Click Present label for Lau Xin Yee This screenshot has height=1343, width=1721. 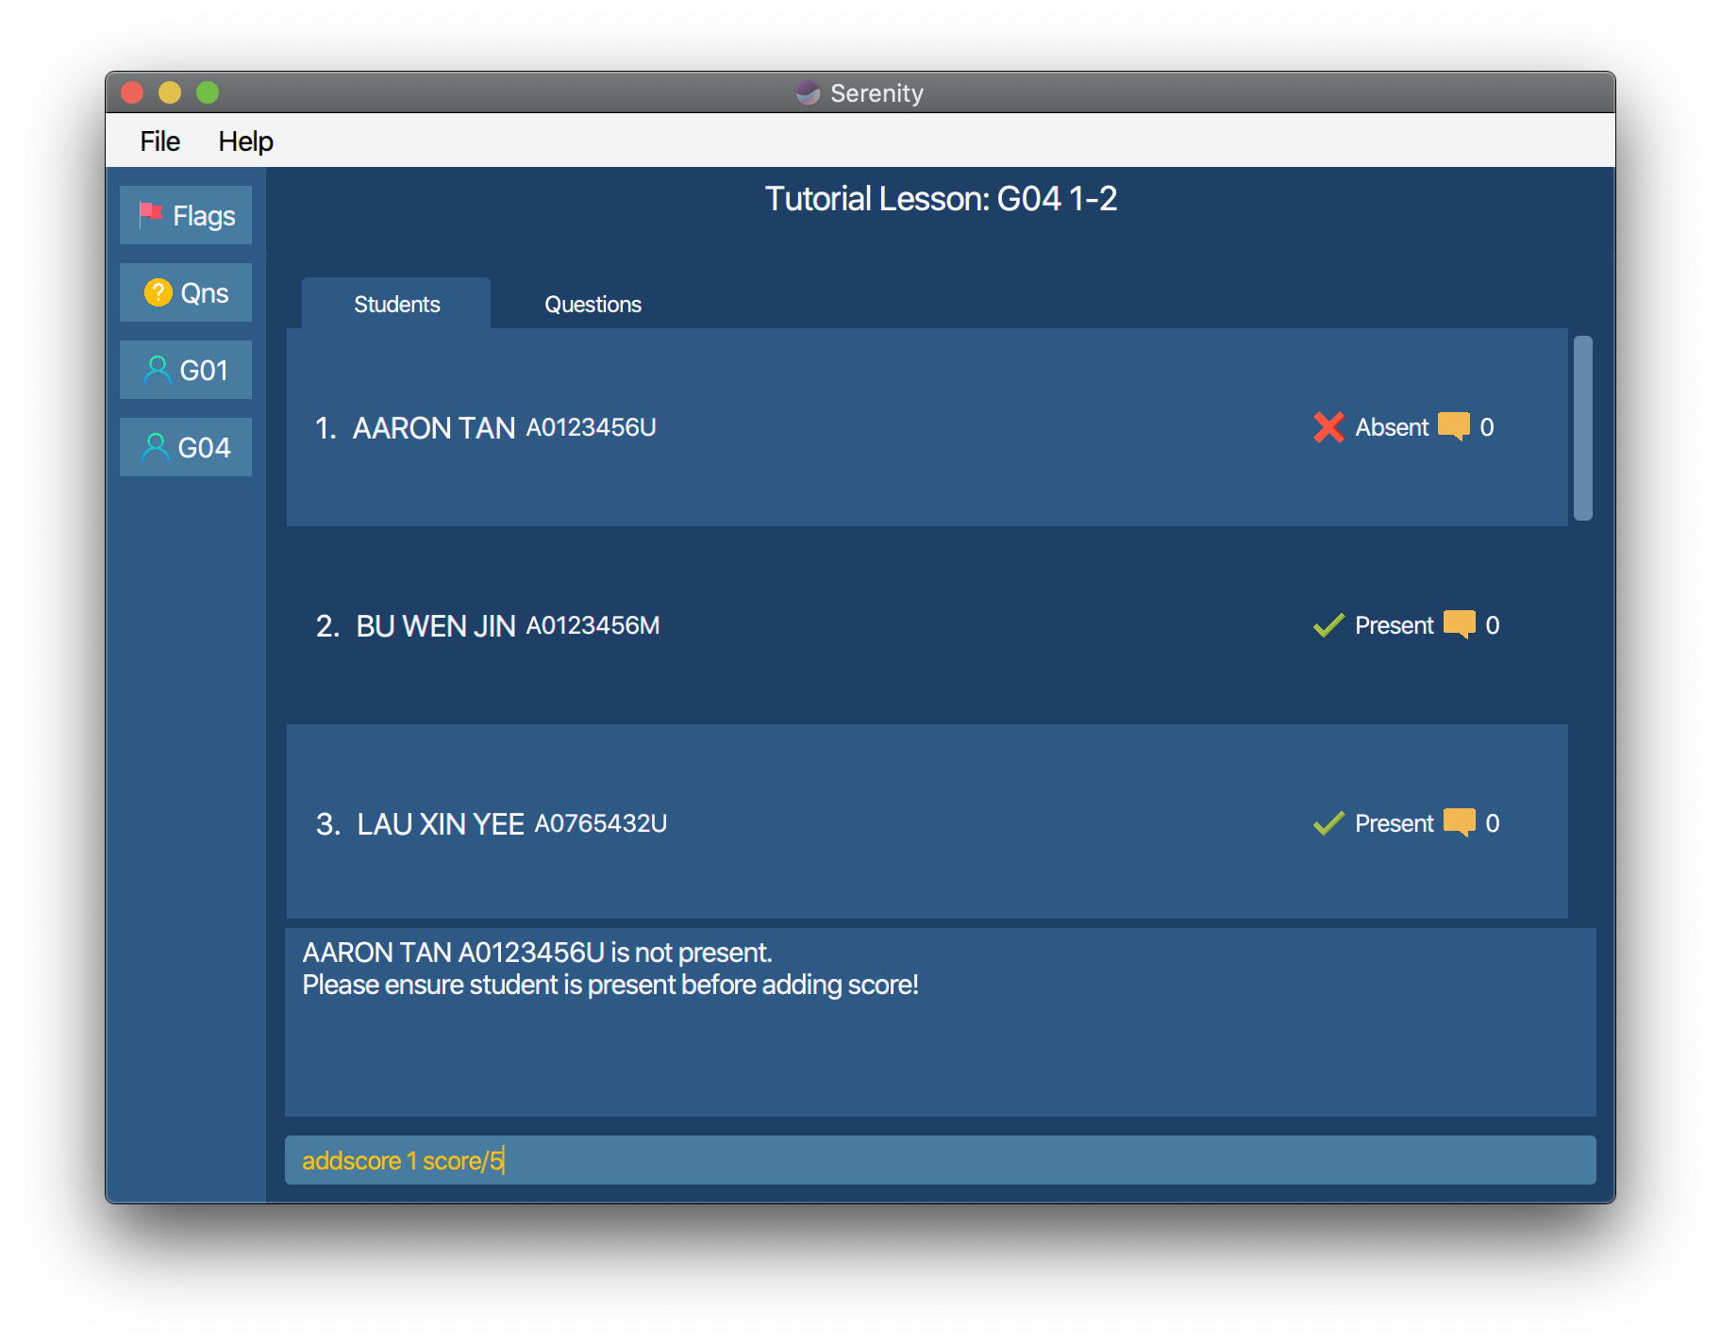coord(1395,823)
